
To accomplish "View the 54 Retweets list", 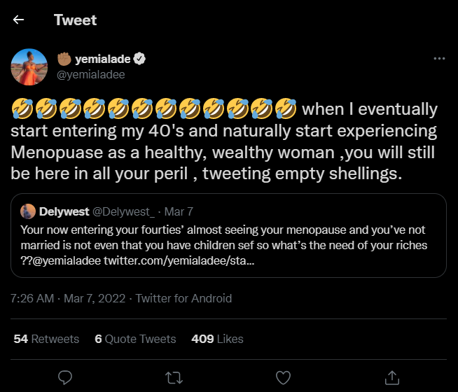I will (46, 339).
